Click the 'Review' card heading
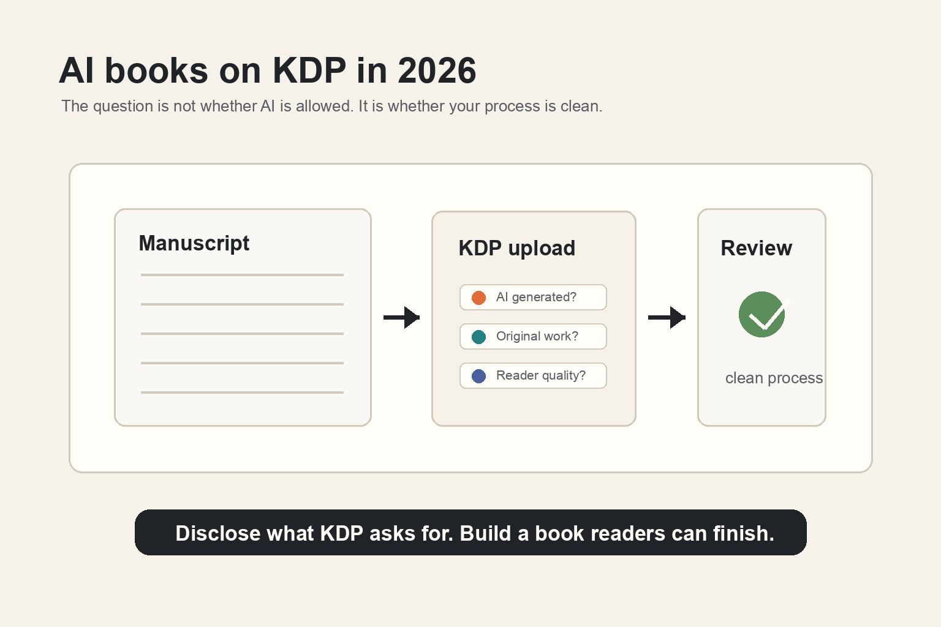The image size is (941, 627). point(756,249)
